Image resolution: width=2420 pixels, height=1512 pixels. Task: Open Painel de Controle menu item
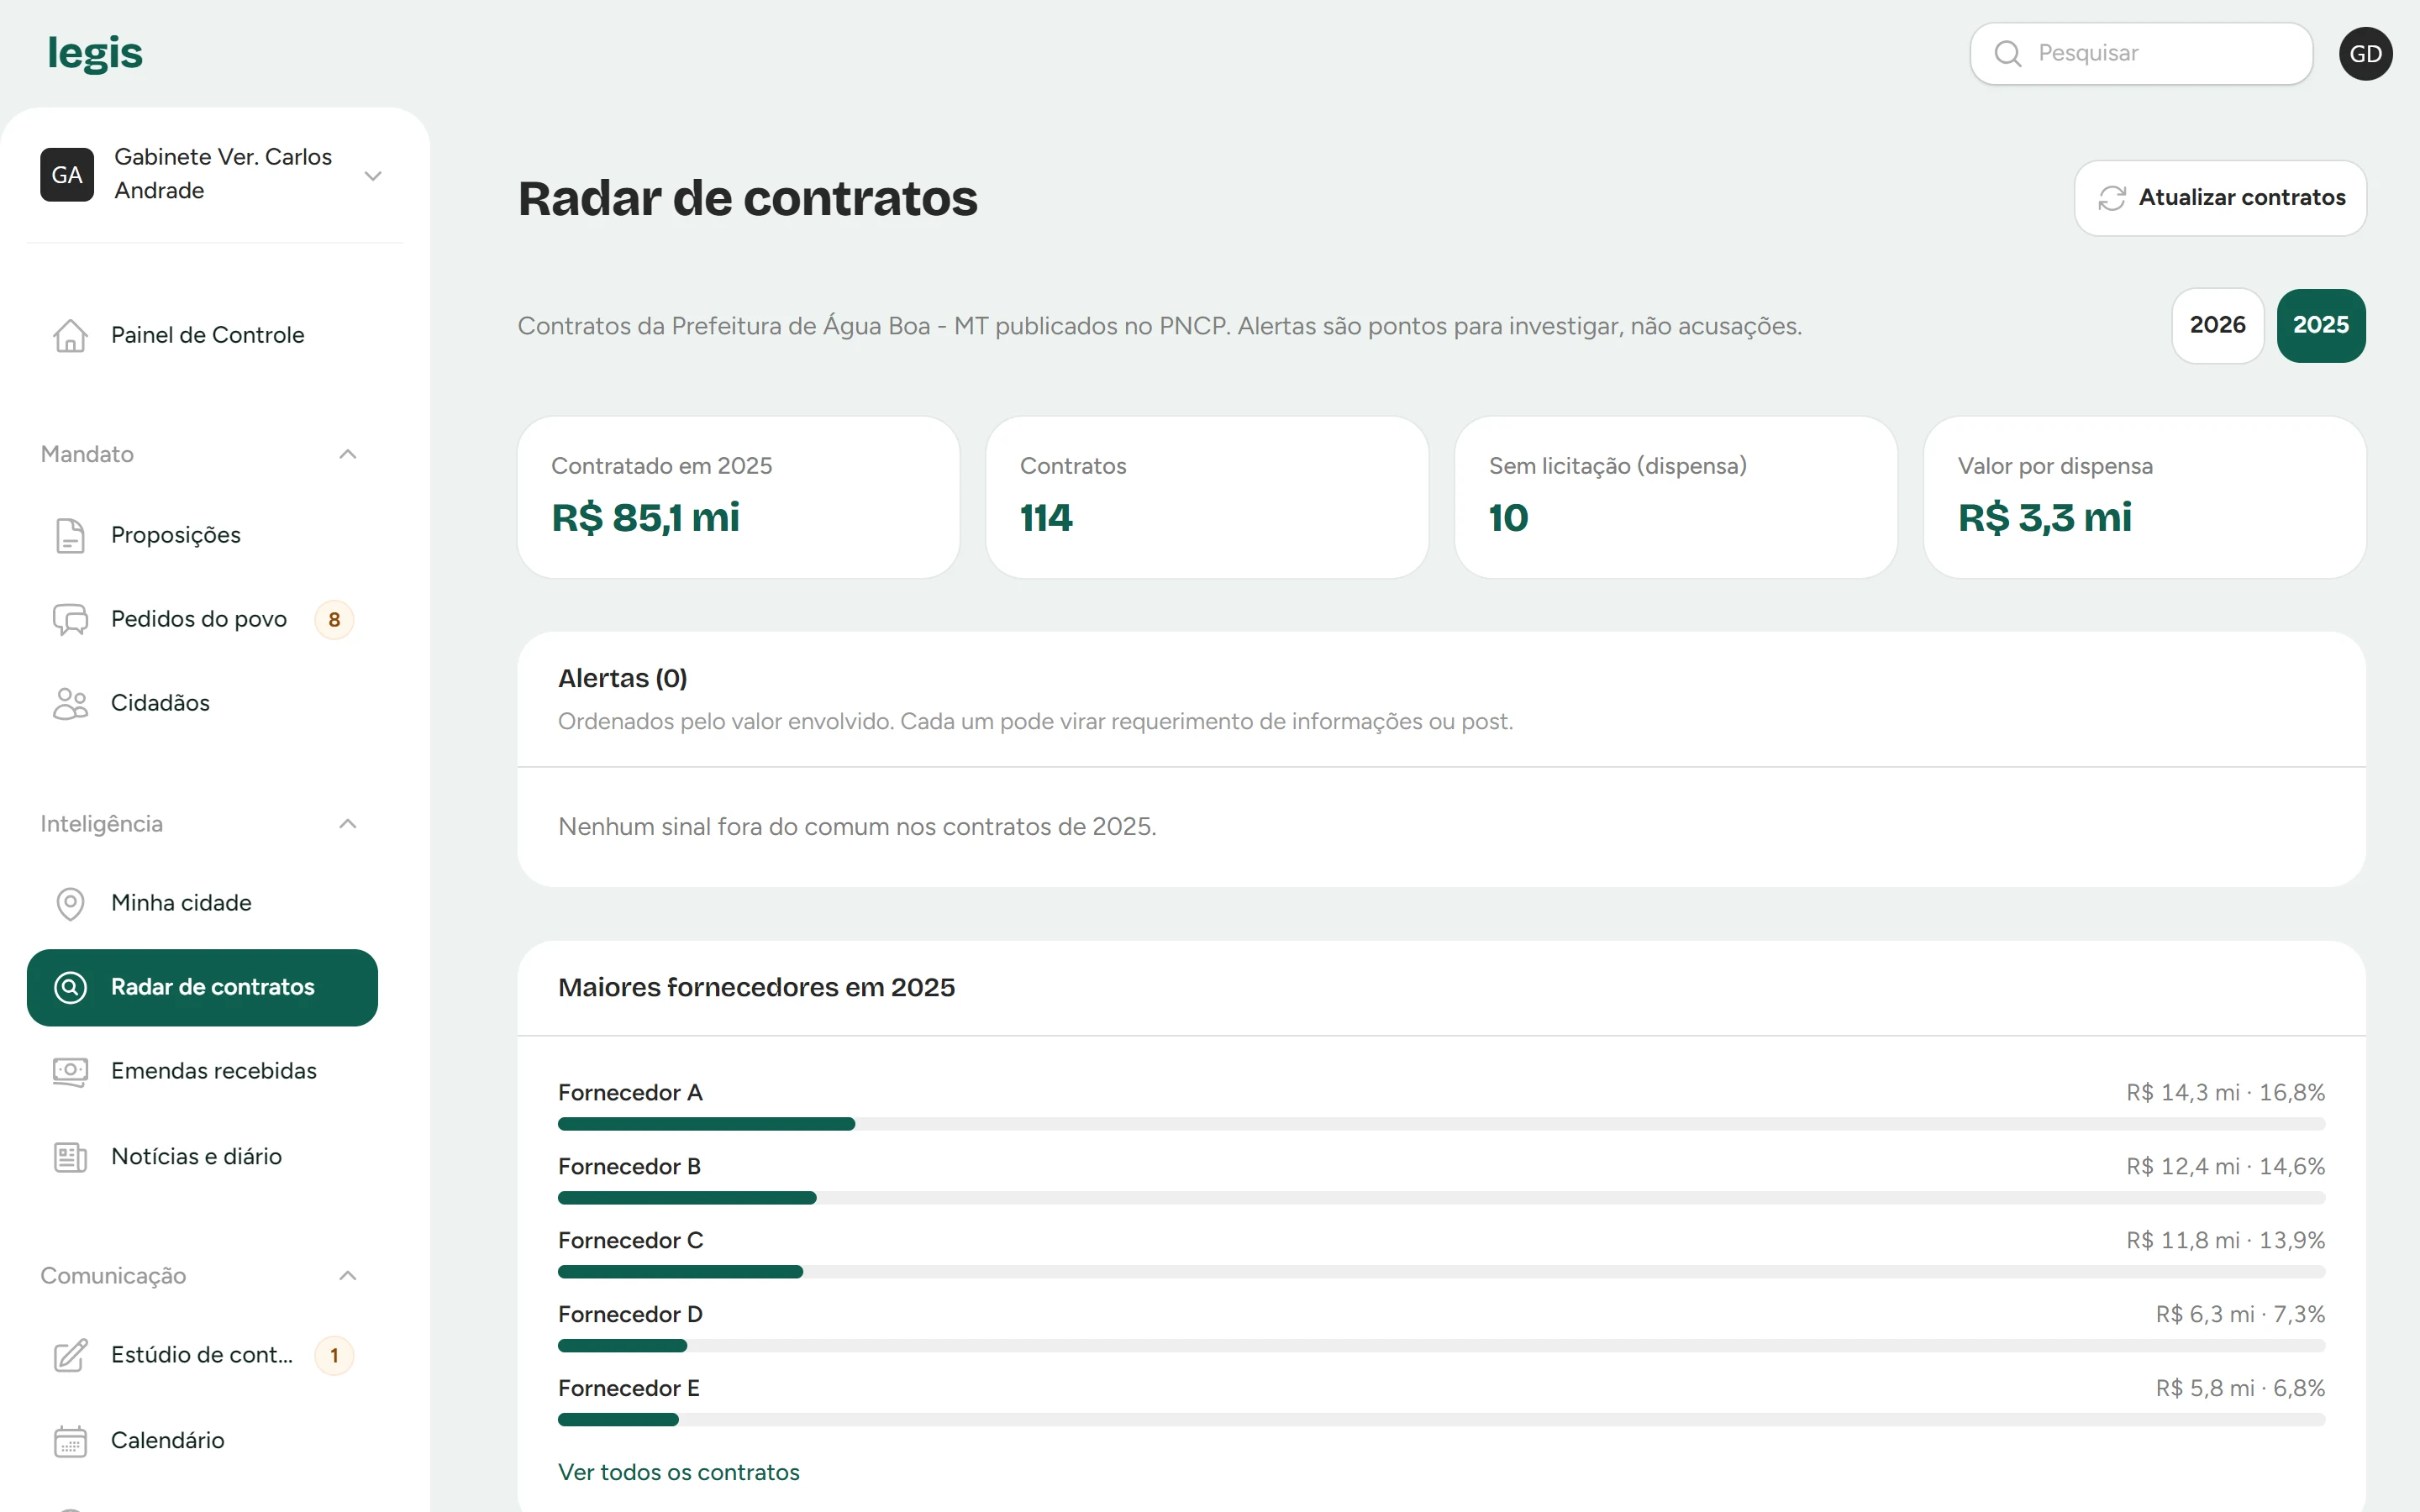click(x=202, y=335)
